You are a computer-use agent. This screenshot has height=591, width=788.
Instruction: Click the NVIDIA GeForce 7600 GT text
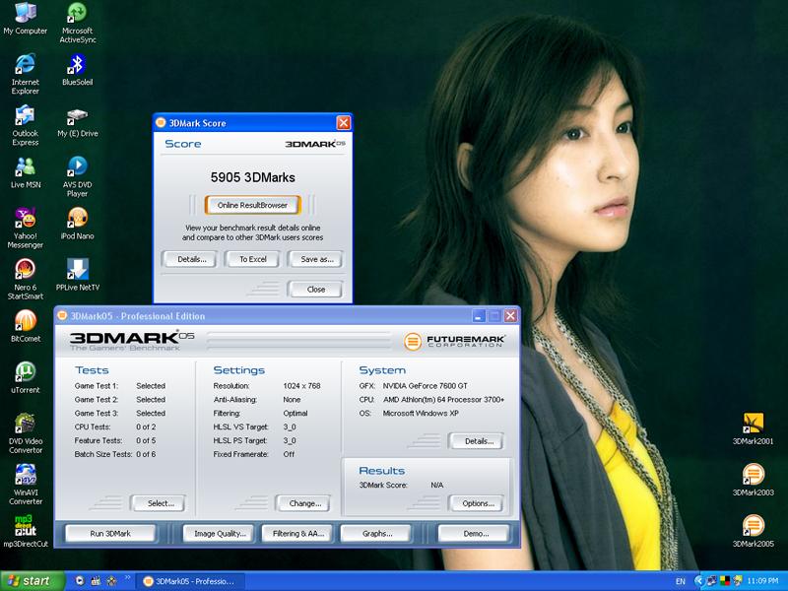click(426, 386)
